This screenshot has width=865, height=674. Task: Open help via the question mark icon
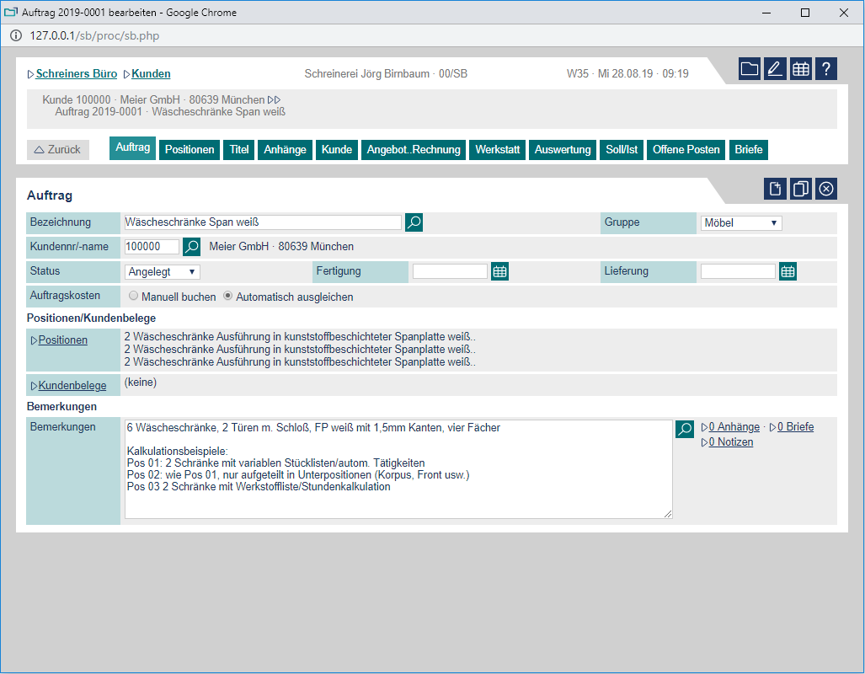pos(826,69)
